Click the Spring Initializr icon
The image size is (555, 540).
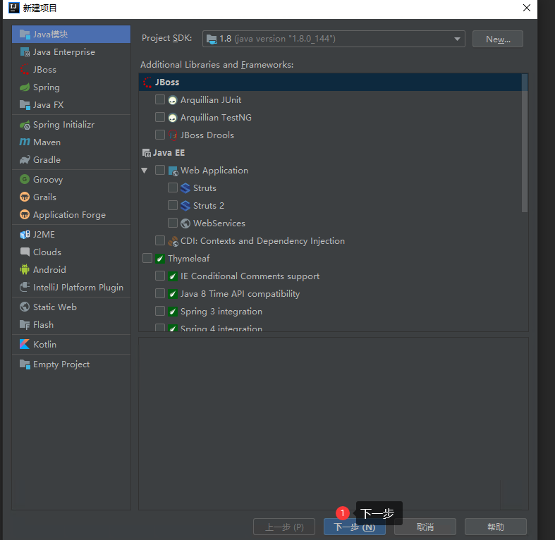[x=25, y=125]
